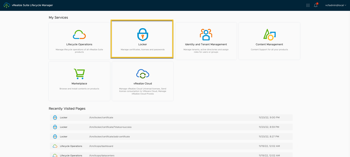Click the cloud icon in /lcm/lcops/dashboard row

pos(55,146)
